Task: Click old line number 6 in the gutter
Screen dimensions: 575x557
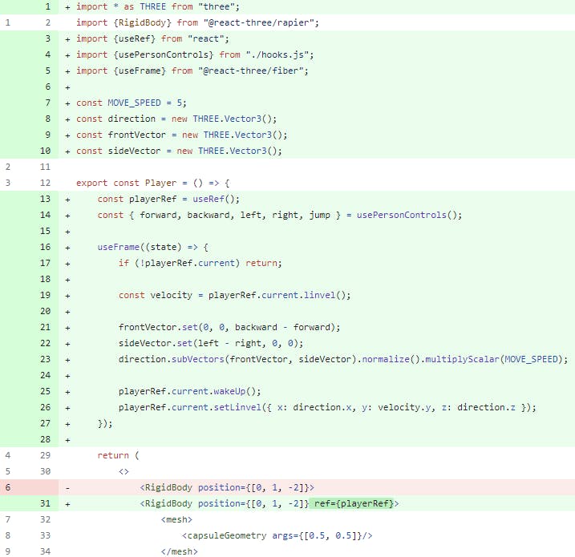Action: click(x=8, y=487)
